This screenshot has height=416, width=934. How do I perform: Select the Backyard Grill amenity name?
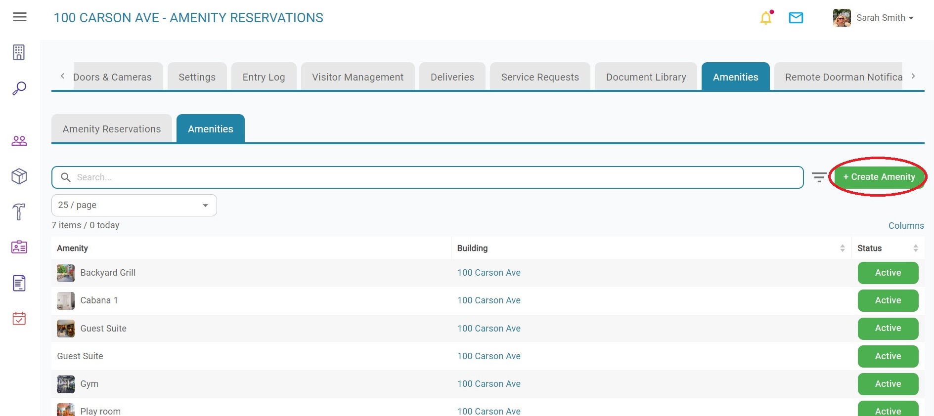click(108, 273)
